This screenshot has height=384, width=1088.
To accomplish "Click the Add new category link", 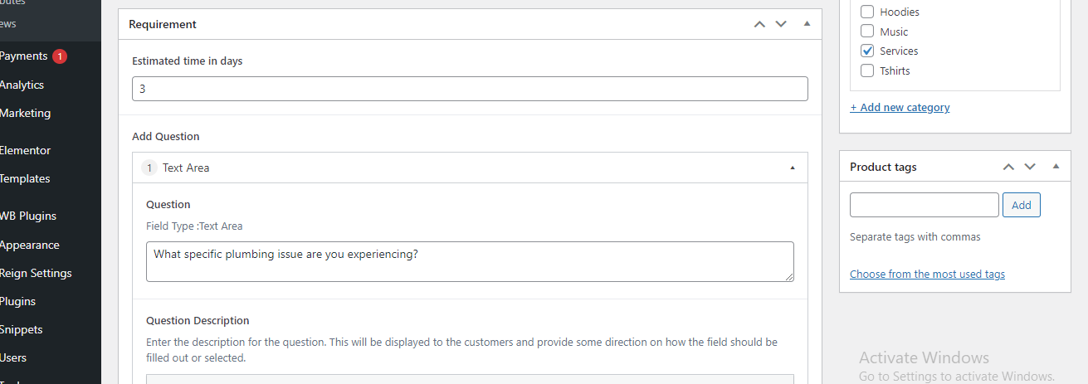I will pos(900,107).
